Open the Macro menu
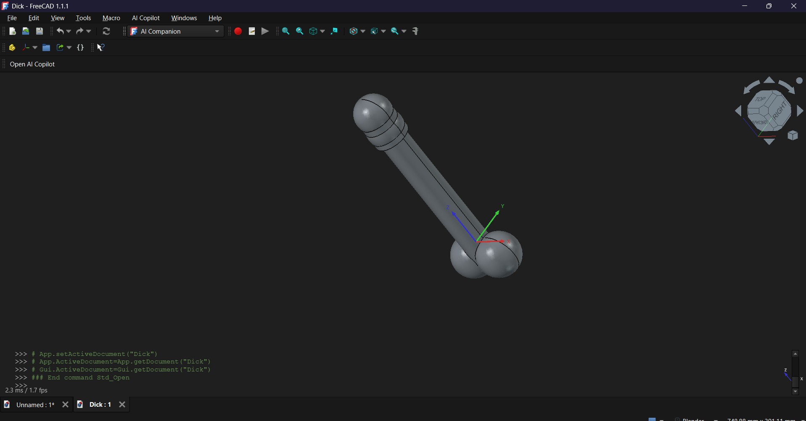This screenshot has width=806, height=421. pos(111,18)
